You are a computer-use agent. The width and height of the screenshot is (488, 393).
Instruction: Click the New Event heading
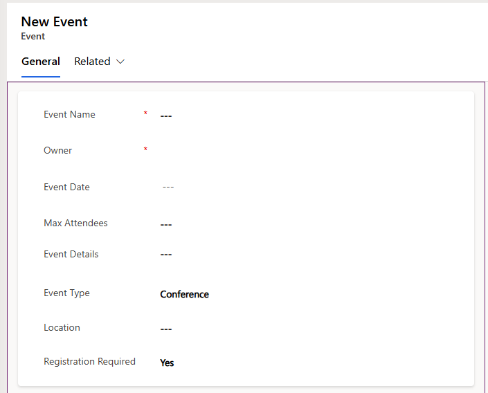pyautogui.click(x=55, y=21)
